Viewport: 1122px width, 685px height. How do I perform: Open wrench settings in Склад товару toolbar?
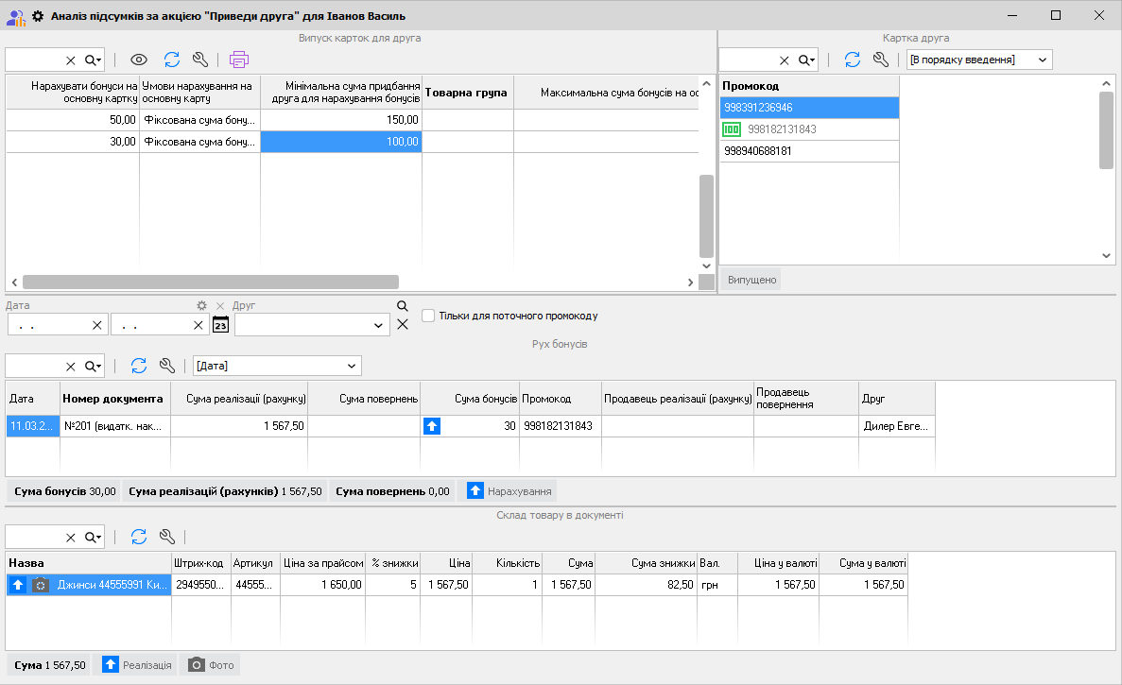click(x=167, y=537)
